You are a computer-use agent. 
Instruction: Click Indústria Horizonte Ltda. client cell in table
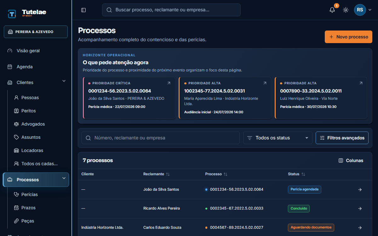(x=102, y=228)
